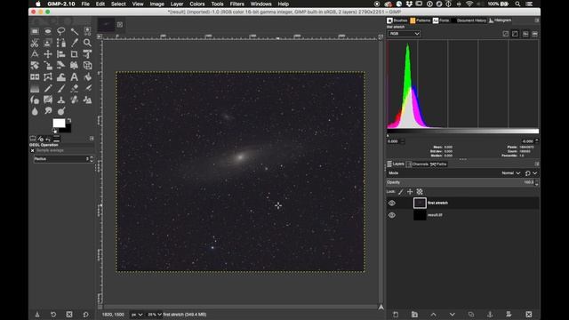Duplicate the layer from Layers panel bottom

click(471, 314)
